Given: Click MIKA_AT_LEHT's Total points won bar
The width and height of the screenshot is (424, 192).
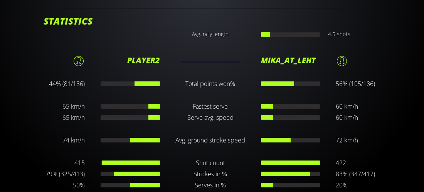Looking at the screenshot, I should (x=290, y=84).
